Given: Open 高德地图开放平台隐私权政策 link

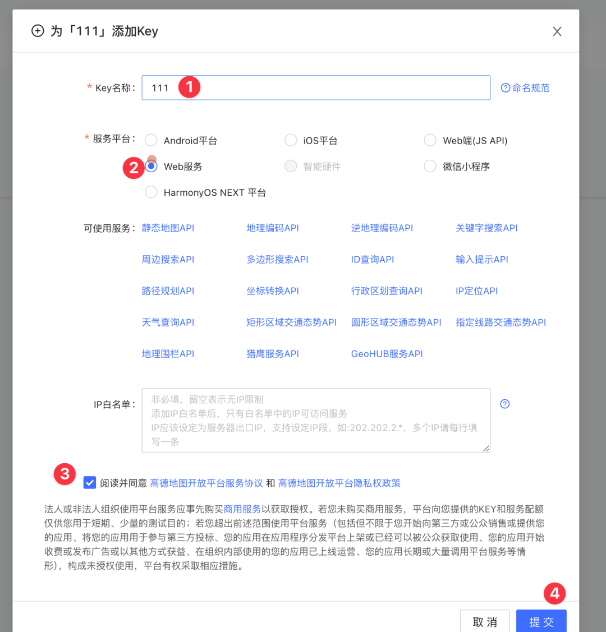Looking at the screenshot, I should (339, 483).
